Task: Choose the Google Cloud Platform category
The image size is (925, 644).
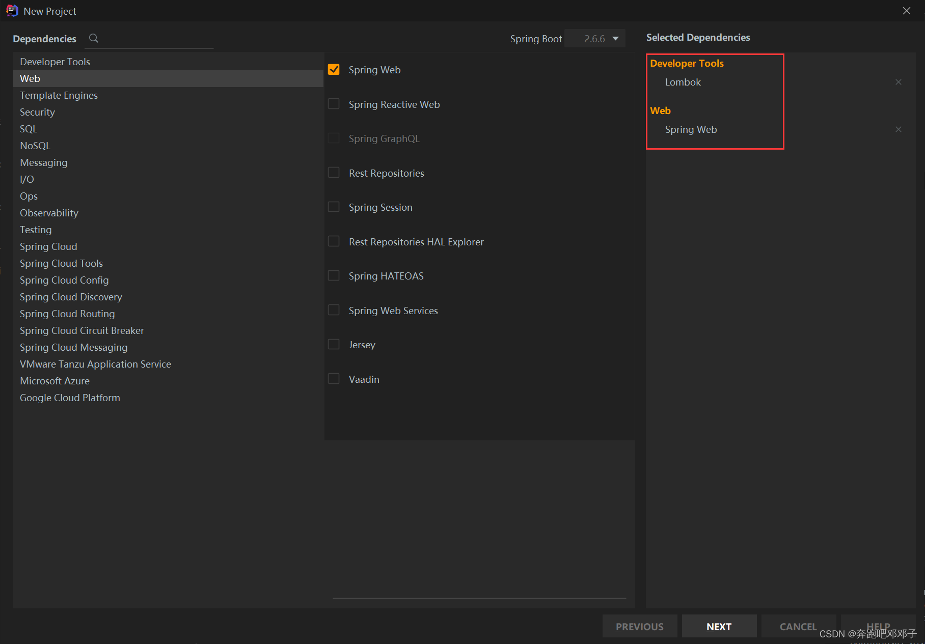Action: tap(168, 398)
